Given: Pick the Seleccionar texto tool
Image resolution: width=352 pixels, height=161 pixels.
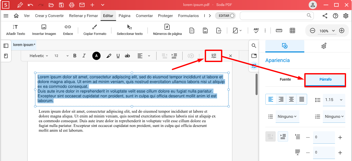Looking at the screenshot, I should [130, 30].
